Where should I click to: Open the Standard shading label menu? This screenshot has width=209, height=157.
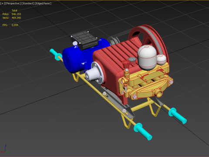(x=28, y=3)
